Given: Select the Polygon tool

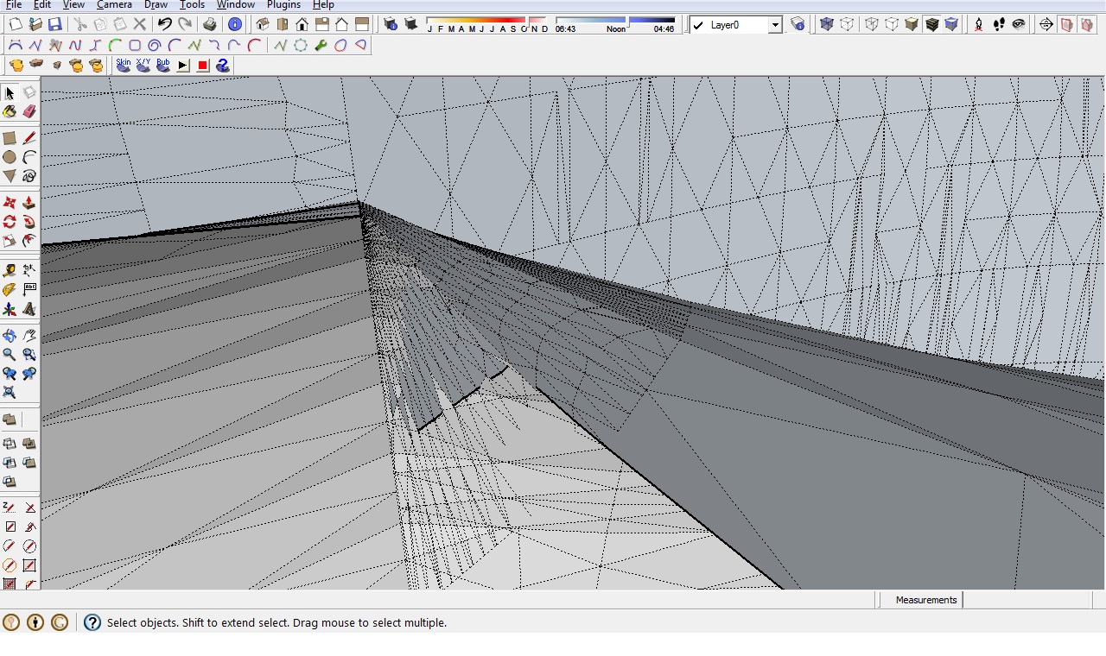Looking at the screenshot, I should point(10,176).
